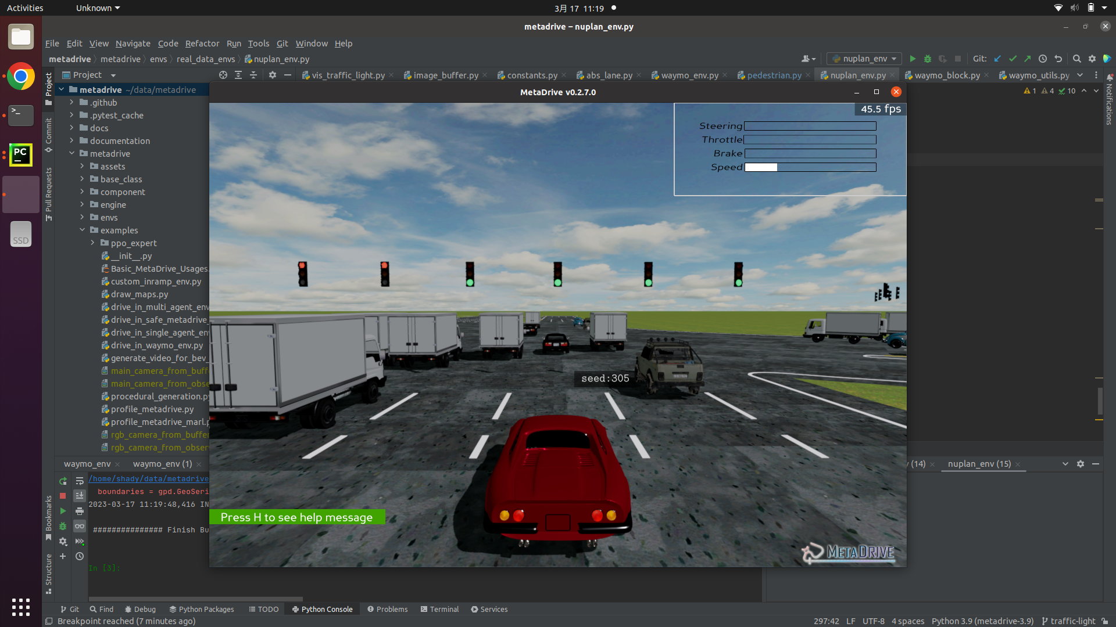Screen dimensions: 1116x627
Task: Commit changes using the green checkmark Git icon
Action: [1013, 59]
